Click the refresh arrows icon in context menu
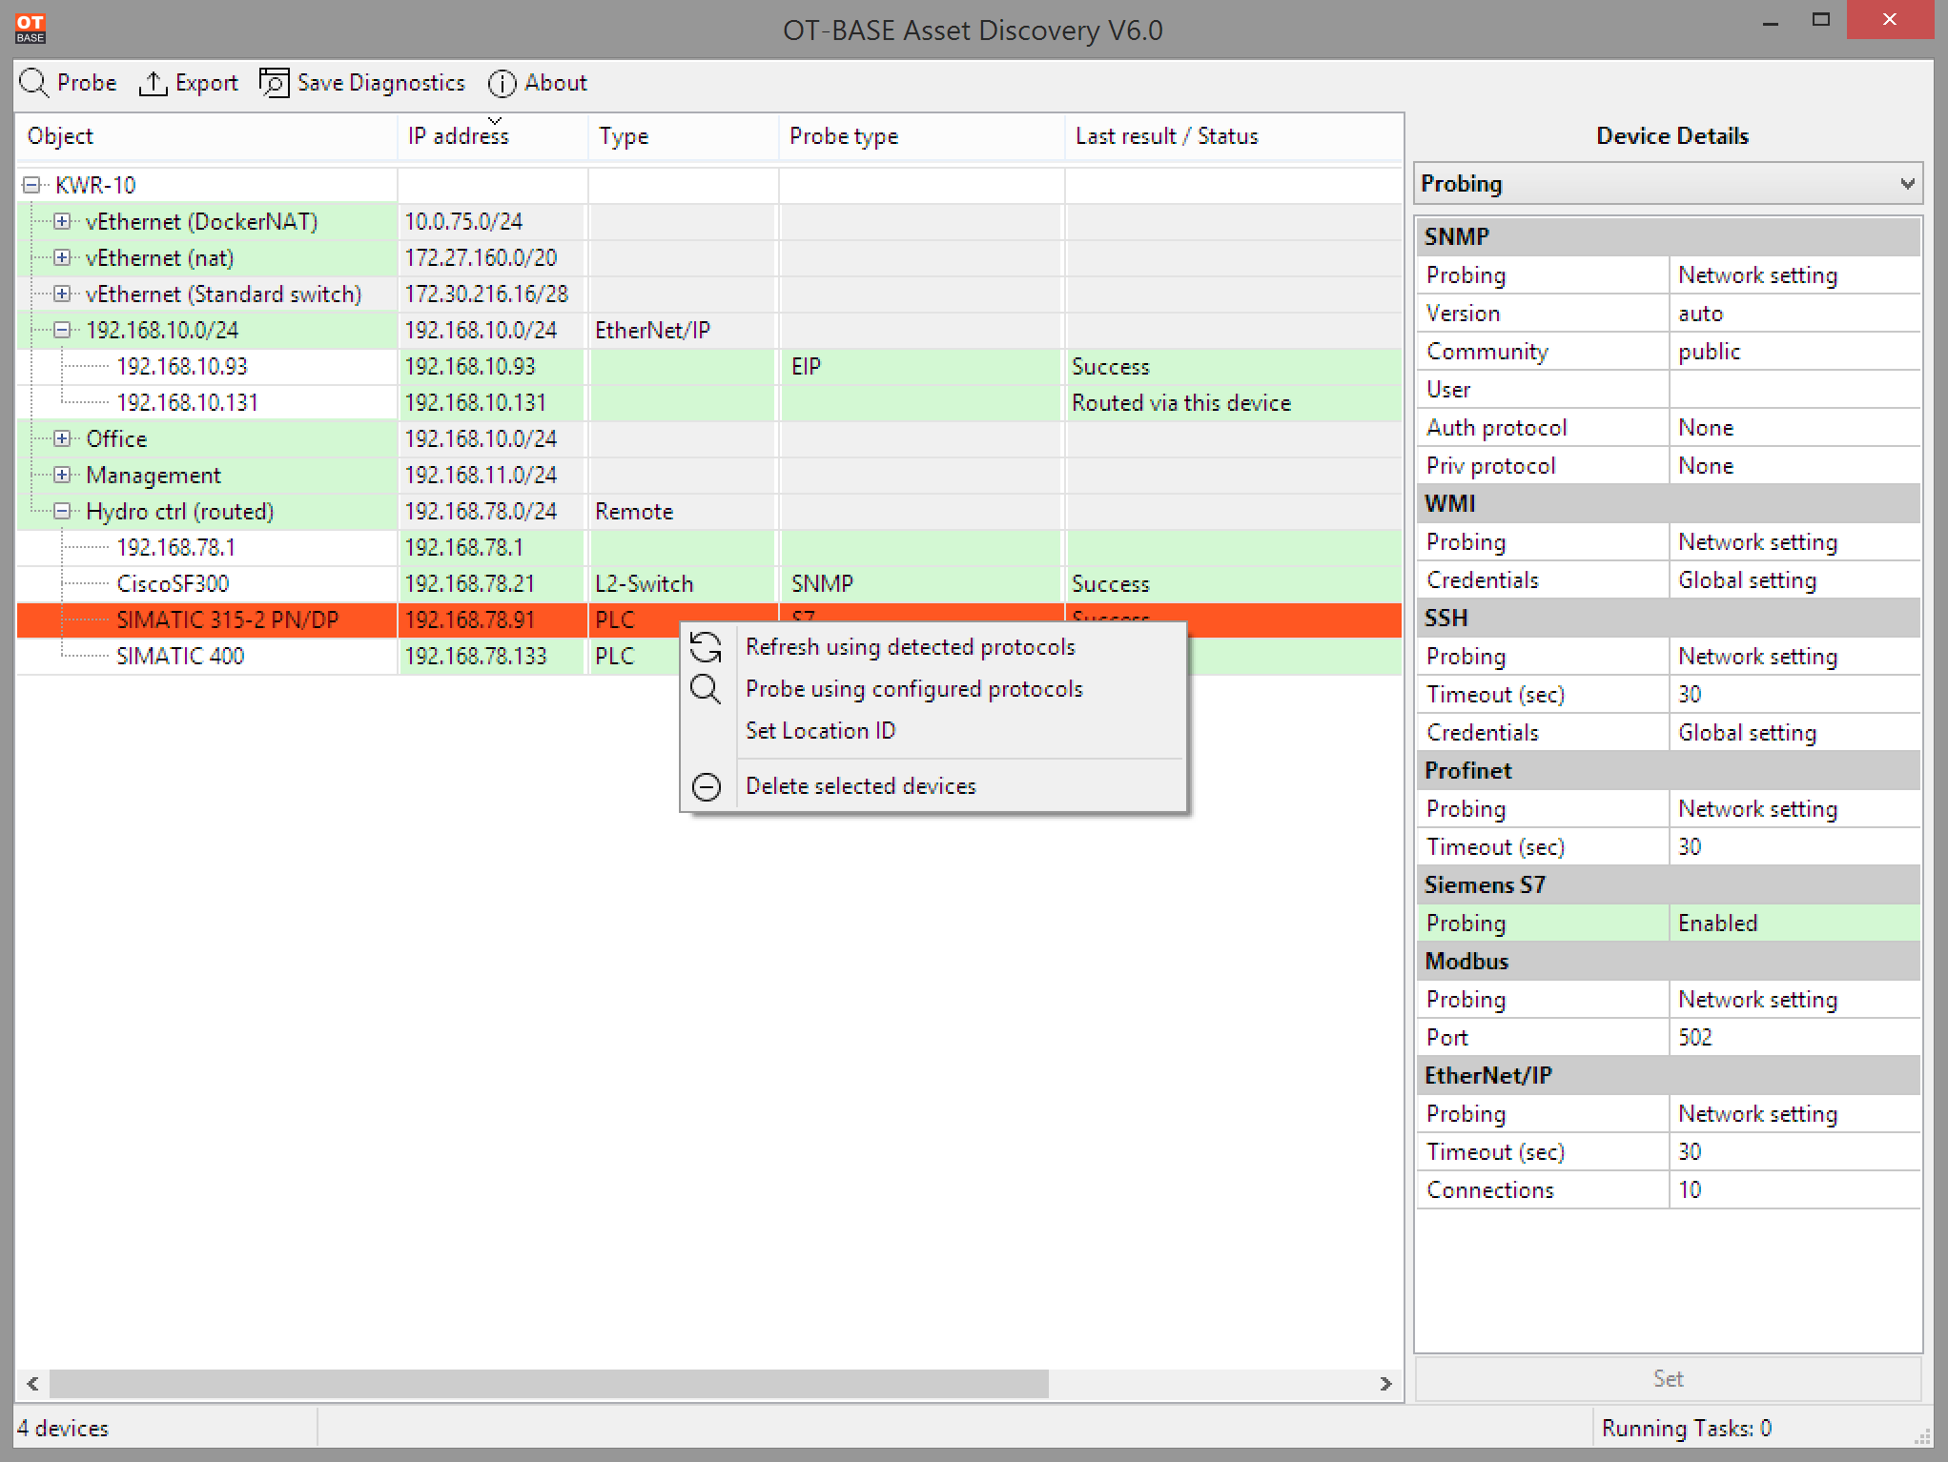This screenshot has width=1948, height=1462. pos(707,647)
